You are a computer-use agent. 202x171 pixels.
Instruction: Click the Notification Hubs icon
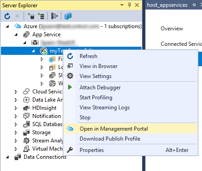click(26, 116)
